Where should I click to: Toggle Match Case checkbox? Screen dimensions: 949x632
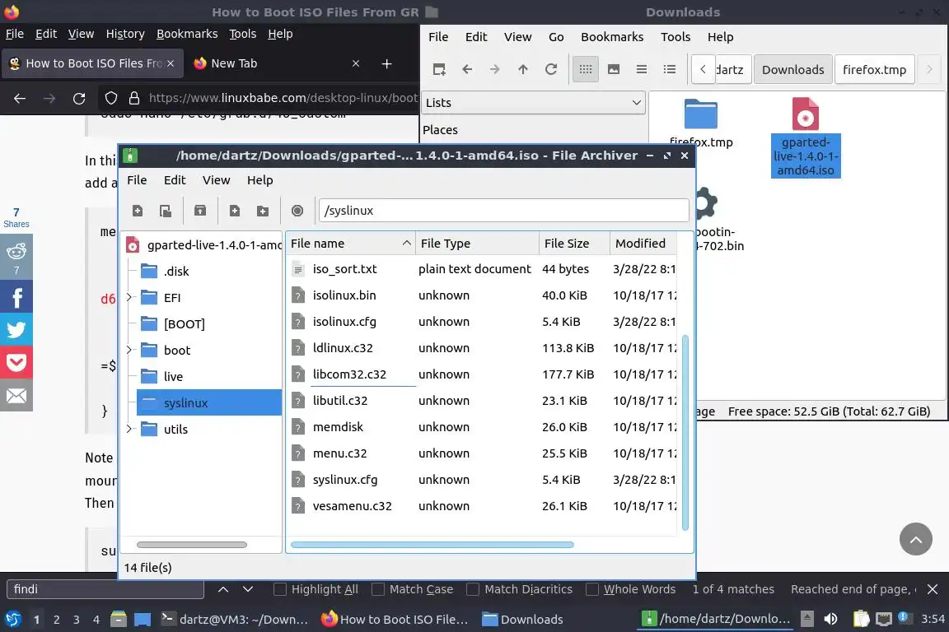click(377, 589)
